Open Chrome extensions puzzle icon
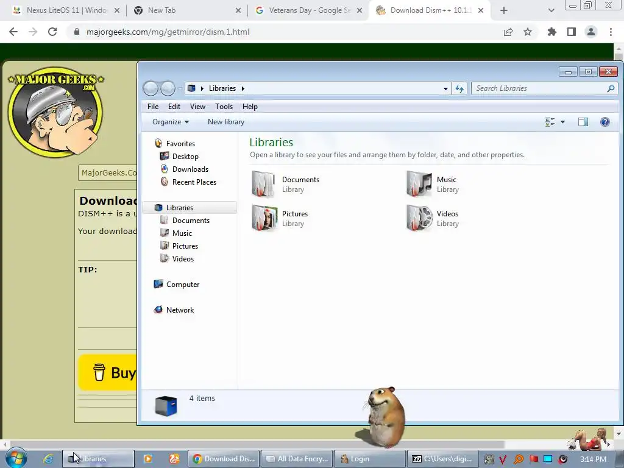Viewport: 624px width, 468px height. 551,32
